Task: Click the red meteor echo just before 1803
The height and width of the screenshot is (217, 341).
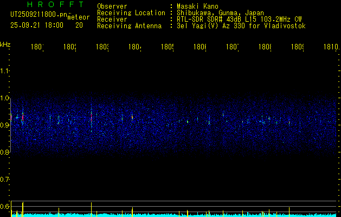Action: [91, 117]
